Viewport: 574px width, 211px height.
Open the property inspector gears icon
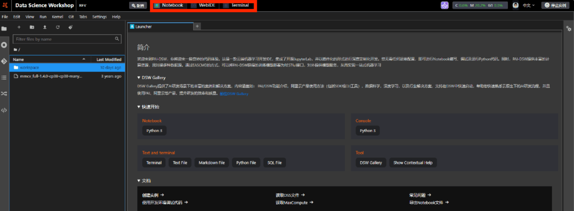coord(569,29)
